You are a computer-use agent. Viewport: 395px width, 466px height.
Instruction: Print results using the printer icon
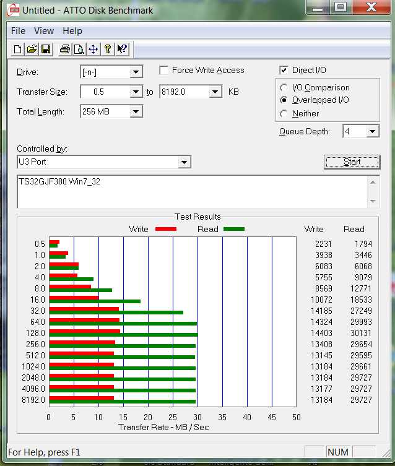[x=65, y=50]
